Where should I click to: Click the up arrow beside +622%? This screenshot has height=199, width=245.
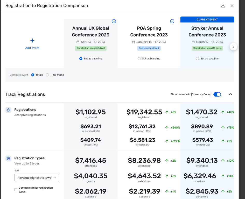pos(167,141)
